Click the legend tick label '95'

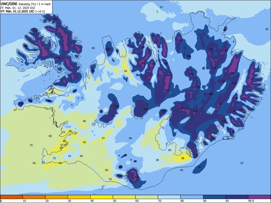[227, 201]
